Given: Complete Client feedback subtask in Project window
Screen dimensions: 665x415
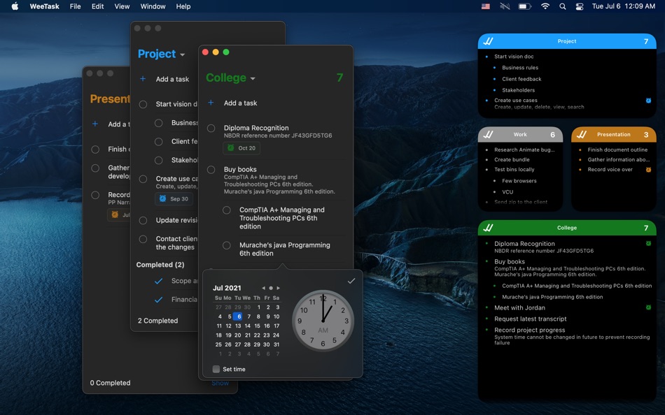Looking at the screenshot, I should (x=159, y=141).
